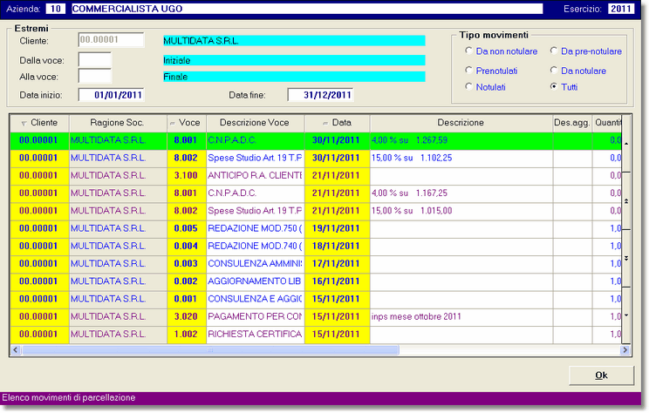Click the date cell '18/11/2011'
Image resolution: width=649 pixels, height=413 pixels.
(x=337, y=247)
